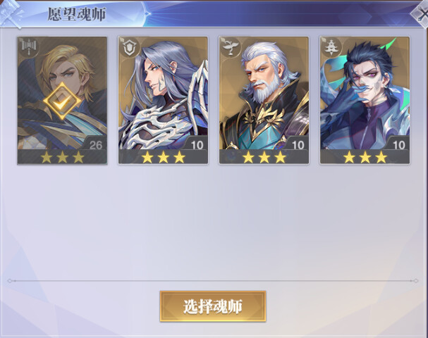The image size is (428, 338).
Task: Select the blond-haired soul master card
Action: [x=62, y=101]
